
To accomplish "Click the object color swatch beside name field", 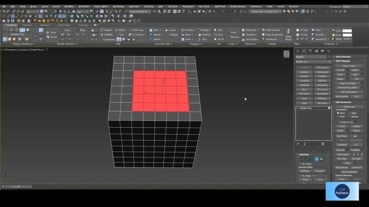I will pos(329,57).
